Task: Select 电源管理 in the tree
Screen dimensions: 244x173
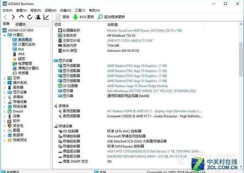Action: click(25, 64)
